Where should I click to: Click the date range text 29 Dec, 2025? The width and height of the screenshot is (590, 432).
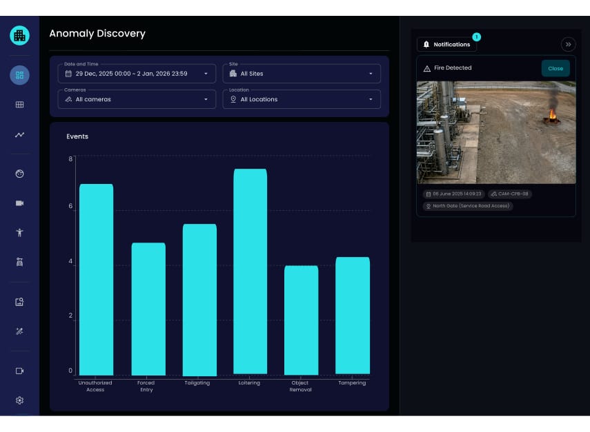(131, 74)
